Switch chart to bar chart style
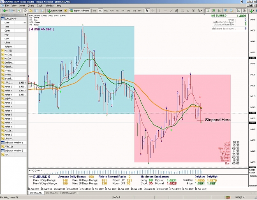The height and width of the screenshot is (200, 257). pyautogui.click(x=208, y=11)
